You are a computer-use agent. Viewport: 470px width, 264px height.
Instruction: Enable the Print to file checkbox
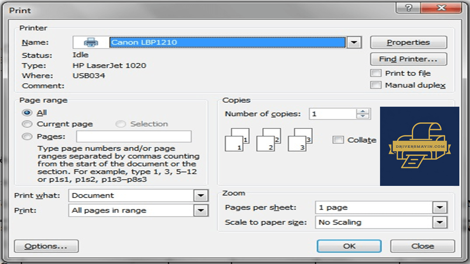pyautogui.click(x=376, y=73)
